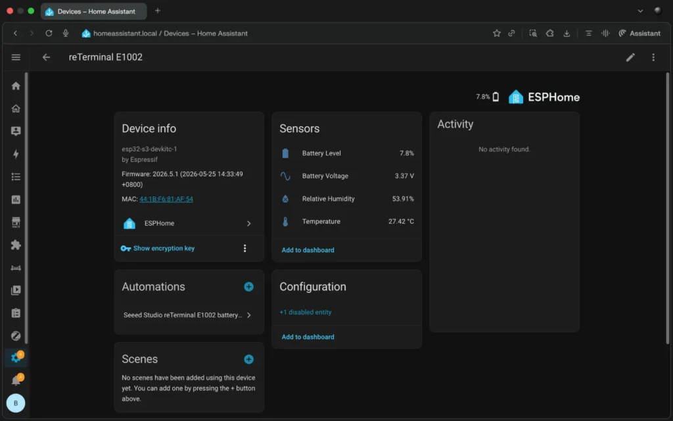Open the To-do clipboard icon in sidebar

coord(16,313)
